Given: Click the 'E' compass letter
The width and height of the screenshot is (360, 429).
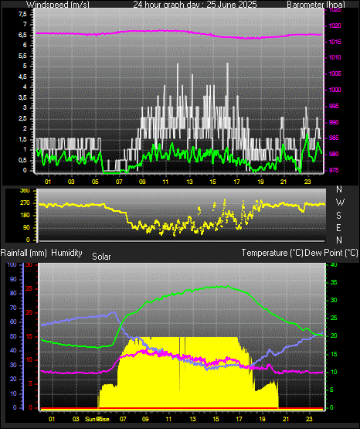Looking at the screenshot, I should point(338,227).
